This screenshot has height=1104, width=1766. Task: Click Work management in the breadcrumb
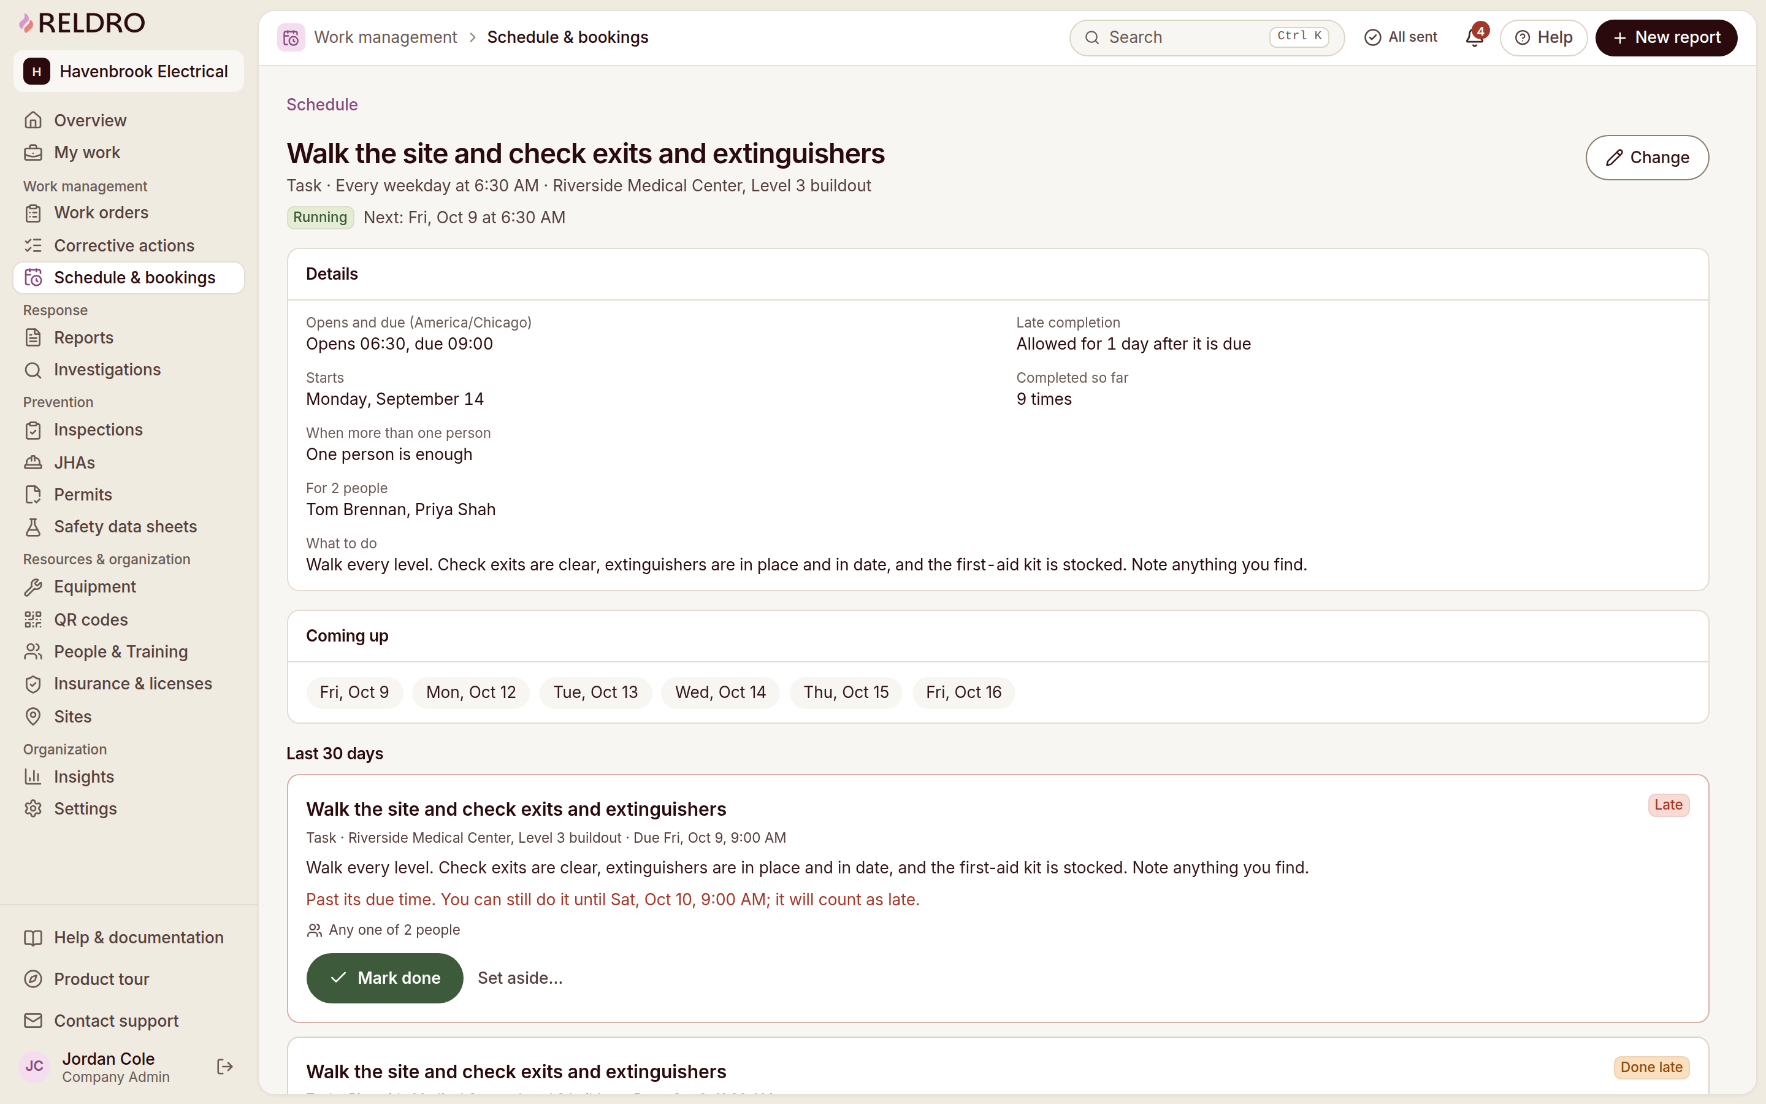[385, 37]
